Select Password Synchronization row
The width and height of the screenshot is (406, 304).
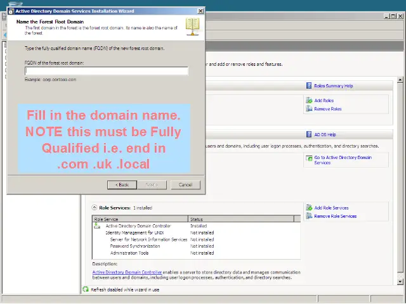[196, 246]
